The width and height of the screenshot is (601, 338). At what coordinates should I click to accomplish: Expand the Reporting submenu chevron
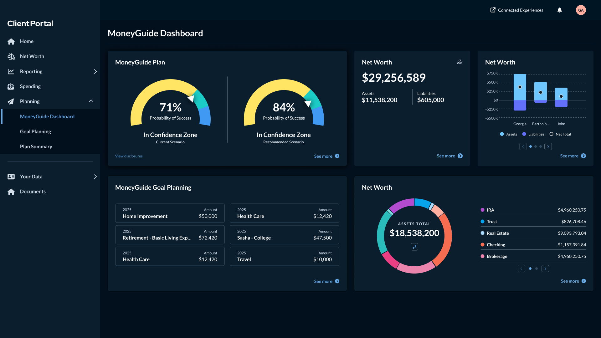[x=95, y=71]
